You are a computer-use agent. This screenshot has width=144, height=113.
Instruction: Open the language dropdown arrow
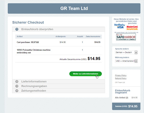click(136, 52)
